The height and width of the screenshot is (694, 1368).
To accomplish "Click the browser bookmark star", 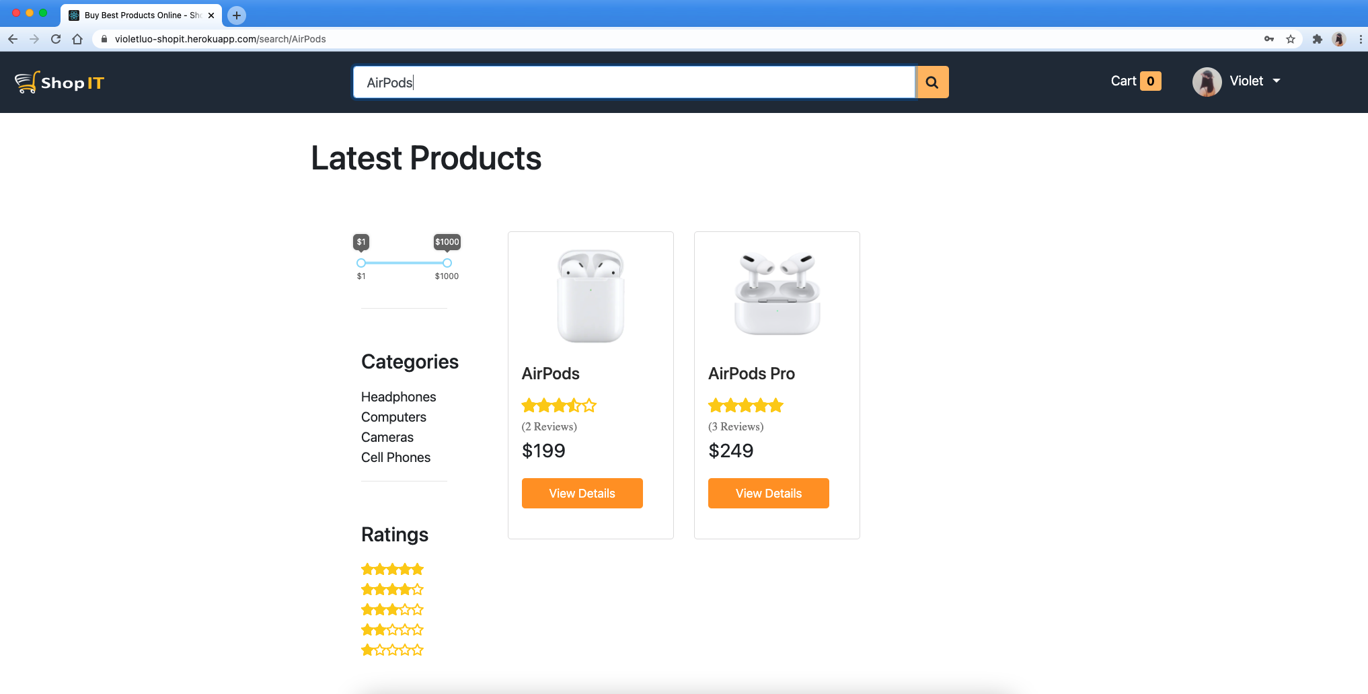I will coord(1291,39).
